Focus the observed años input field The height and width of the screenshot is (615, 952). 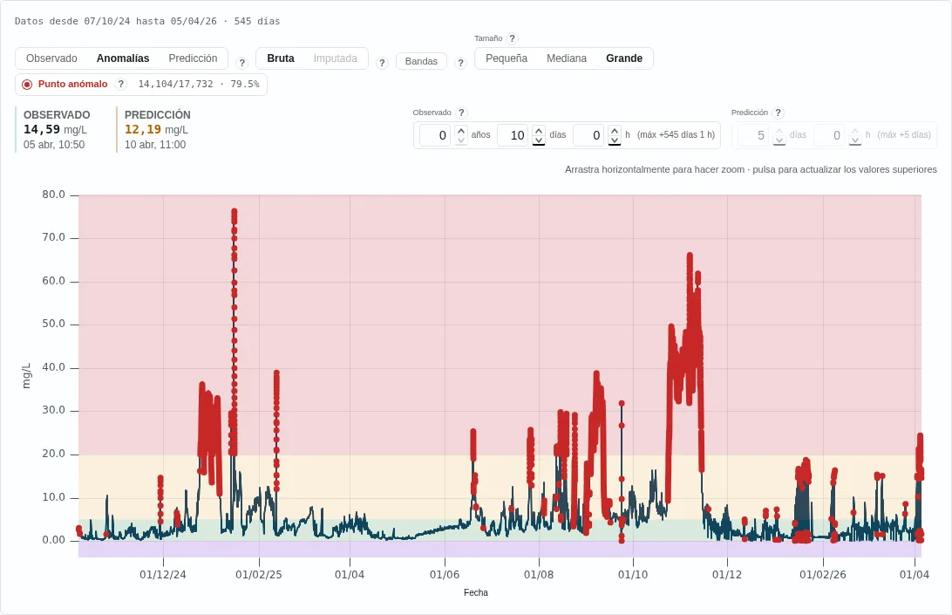point(435,135)
